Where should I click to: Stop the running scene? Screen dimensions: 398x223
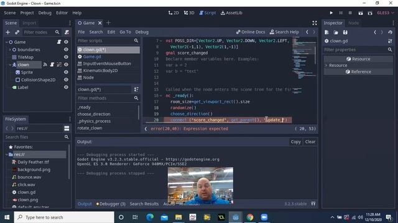pyautogui.click(x=350, y=12)
